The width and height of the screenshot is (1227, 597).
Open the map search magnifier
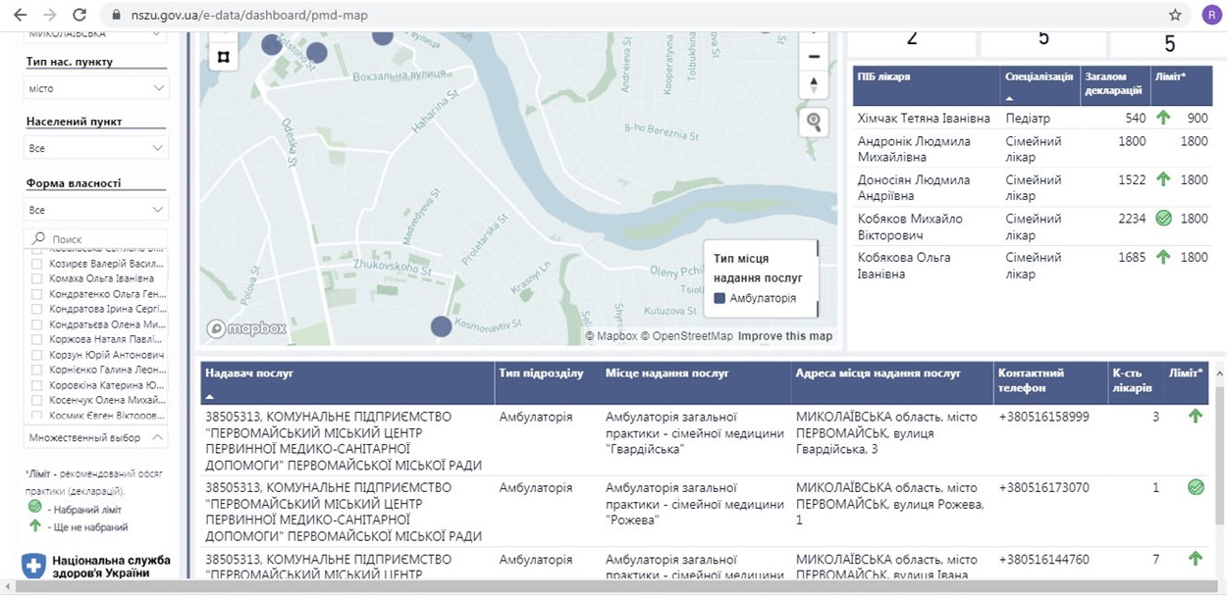(814, 122)
